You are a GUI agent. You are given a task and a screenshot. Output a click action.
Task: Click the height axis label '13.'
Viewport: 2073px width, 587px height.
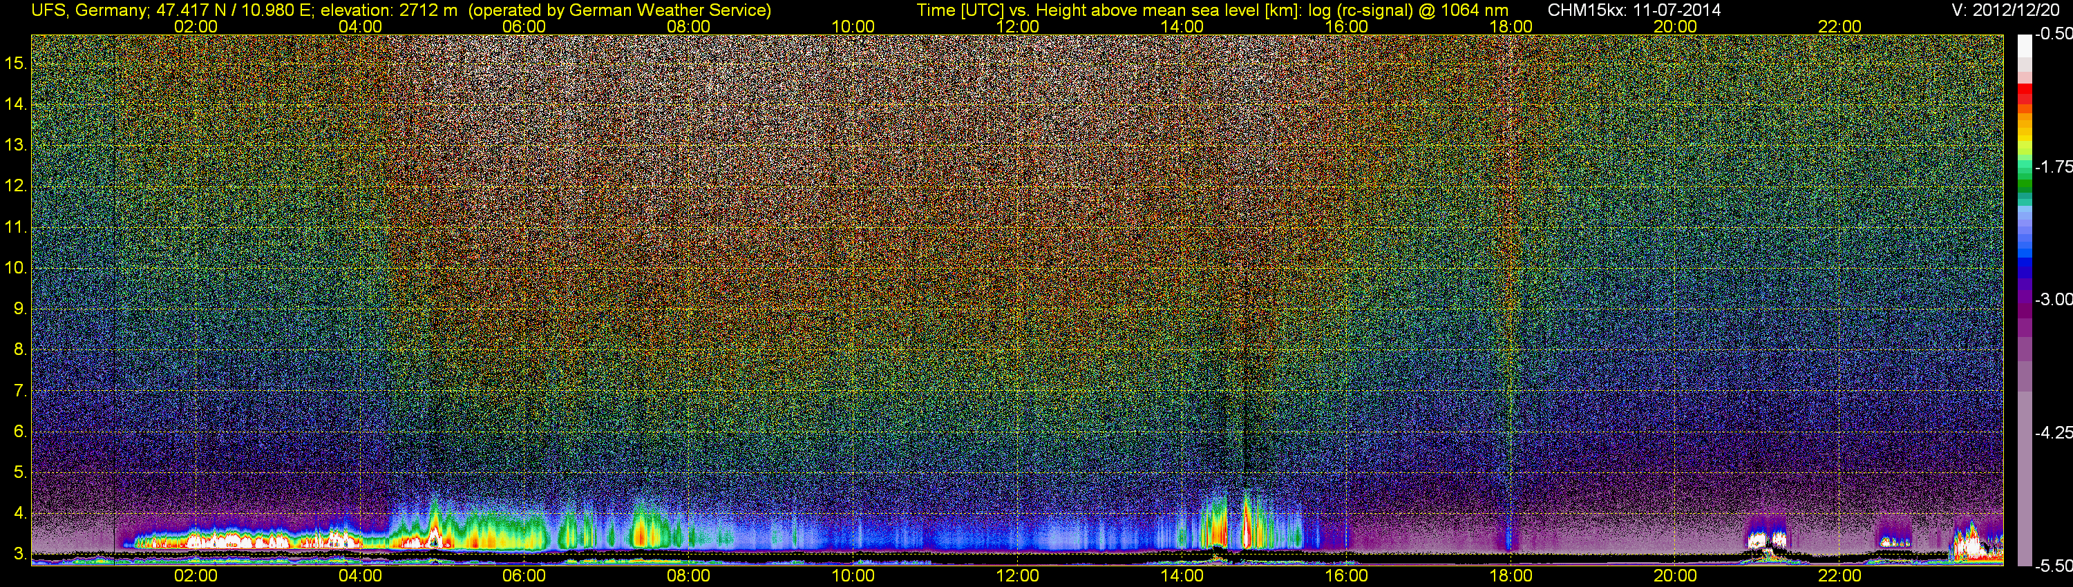click(16, 145)
